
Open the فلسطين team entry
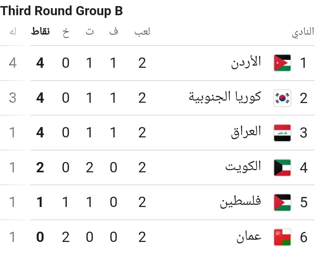(241, 202)
